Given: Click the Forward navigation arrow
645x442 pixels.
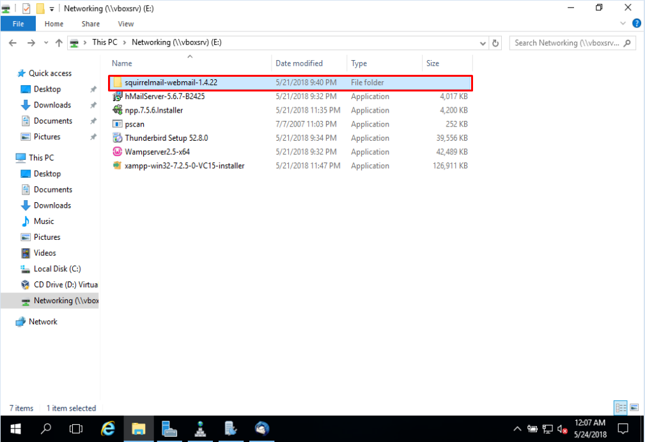Looking at the screenshot, I should pyautogui.click(x=31, y=43).
